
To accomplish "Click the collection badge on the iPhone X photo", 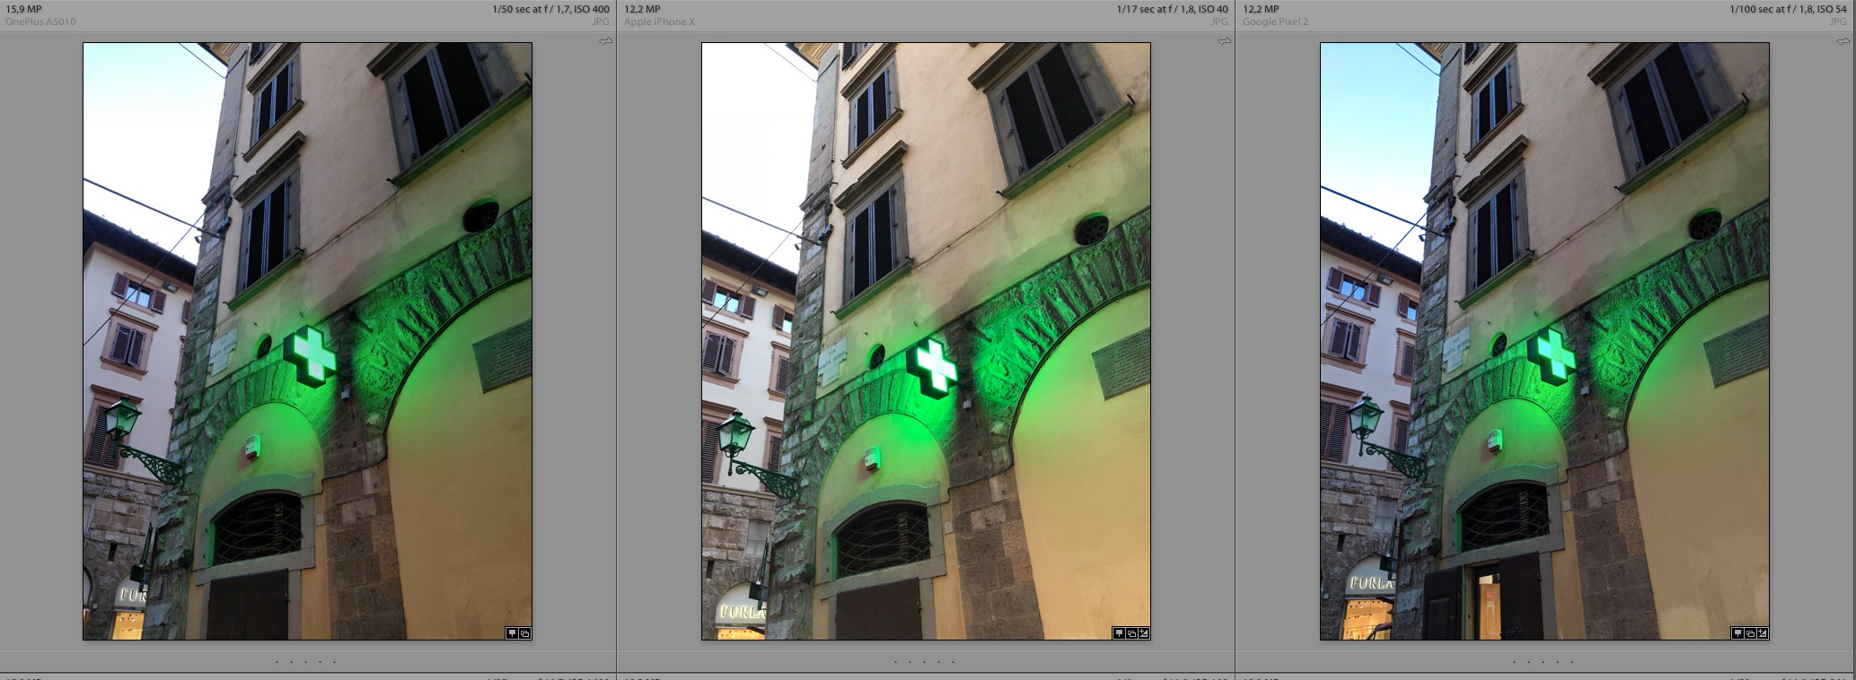I will click(x=1130, y=633).
